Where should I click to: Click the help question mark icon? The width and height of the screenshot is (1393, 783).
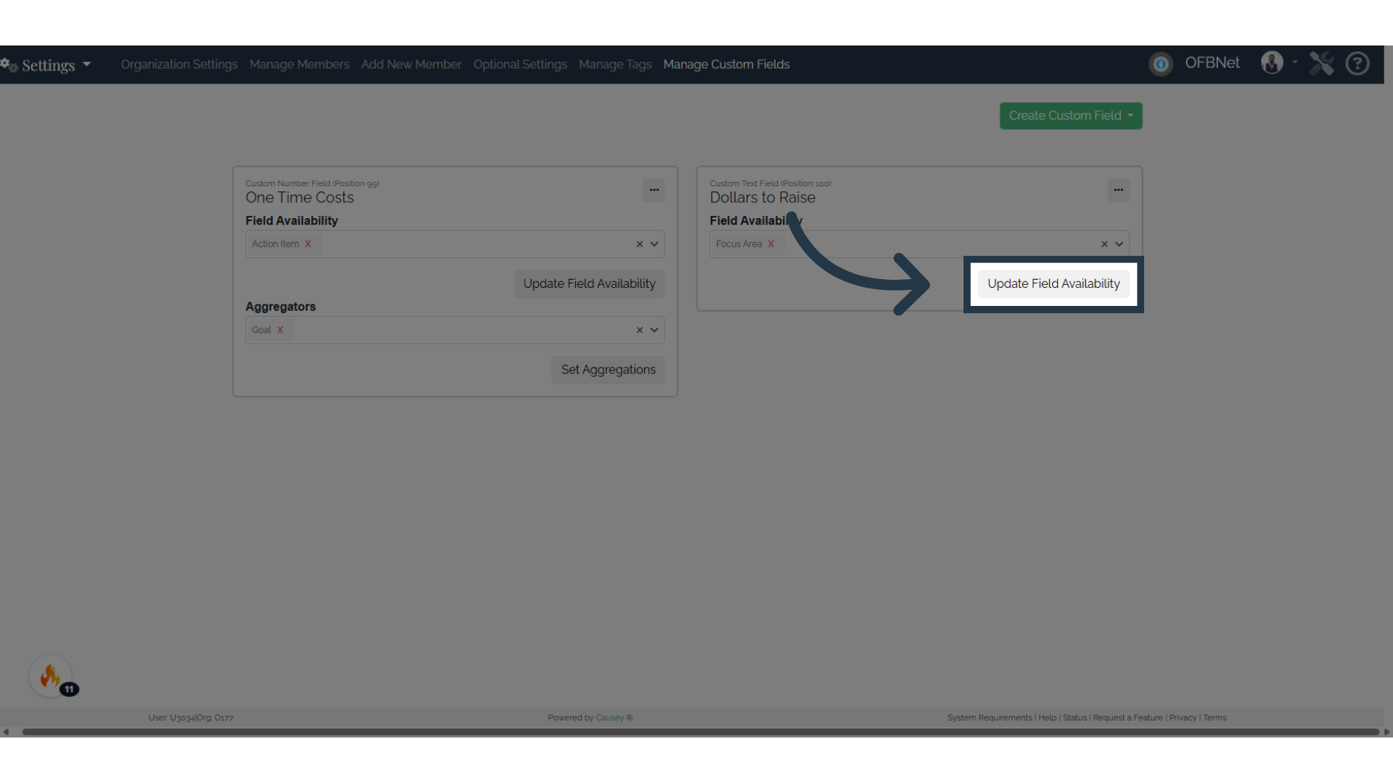[1357, 64]
